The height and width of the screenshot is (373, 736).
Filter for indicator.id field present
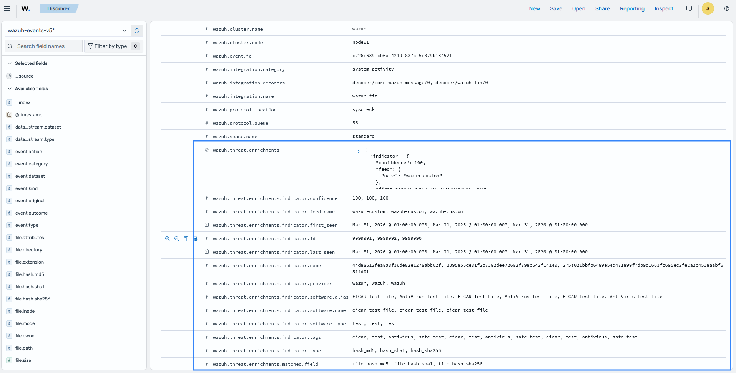(x=195, y=239)
